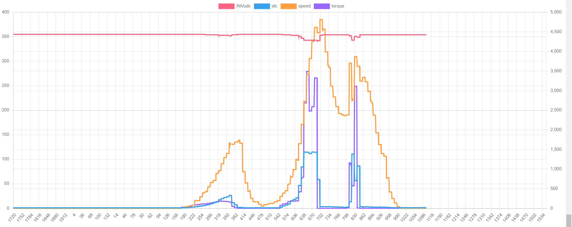Hide the idc series using legend text
This screenshot has width=572, height=227.
[x=274, y=6]
